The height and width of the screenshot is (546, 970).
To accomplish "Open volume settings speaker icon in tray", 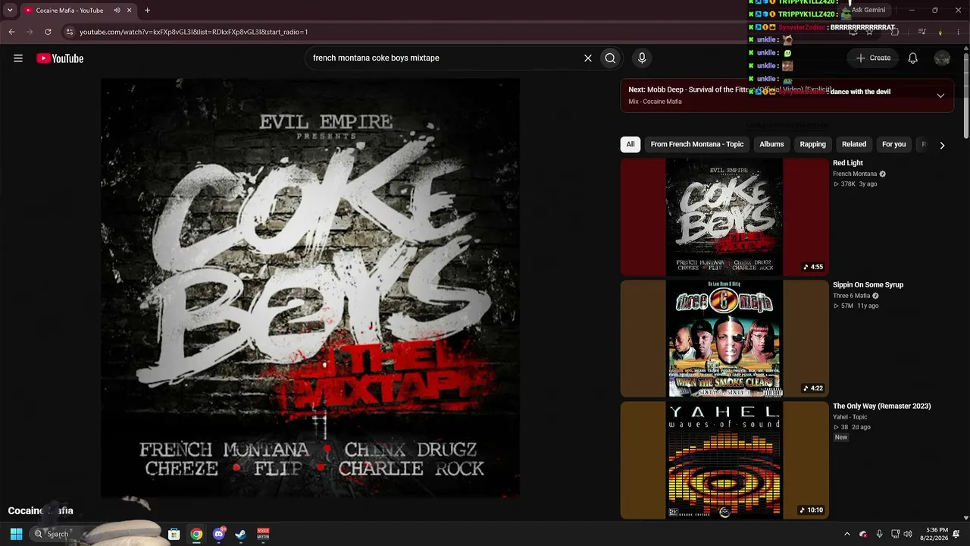I will click(x=908, y=534).
